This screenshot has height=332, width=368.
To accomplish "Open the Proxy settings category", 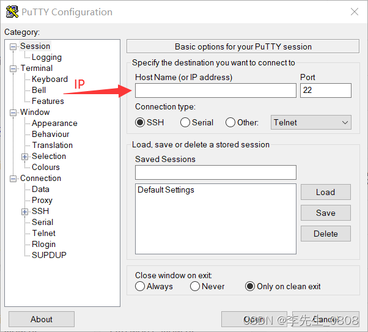I will point(42,200).
